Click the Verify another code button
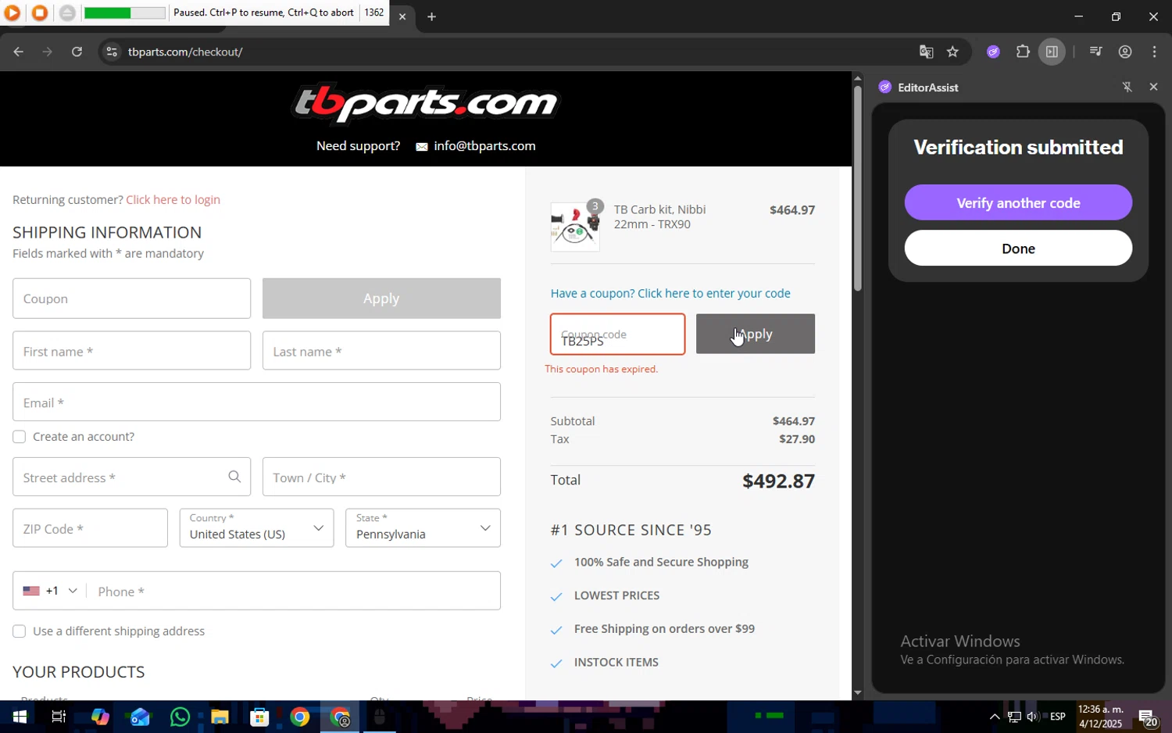The image size is (1172, 733). (x=1018, y=202)
